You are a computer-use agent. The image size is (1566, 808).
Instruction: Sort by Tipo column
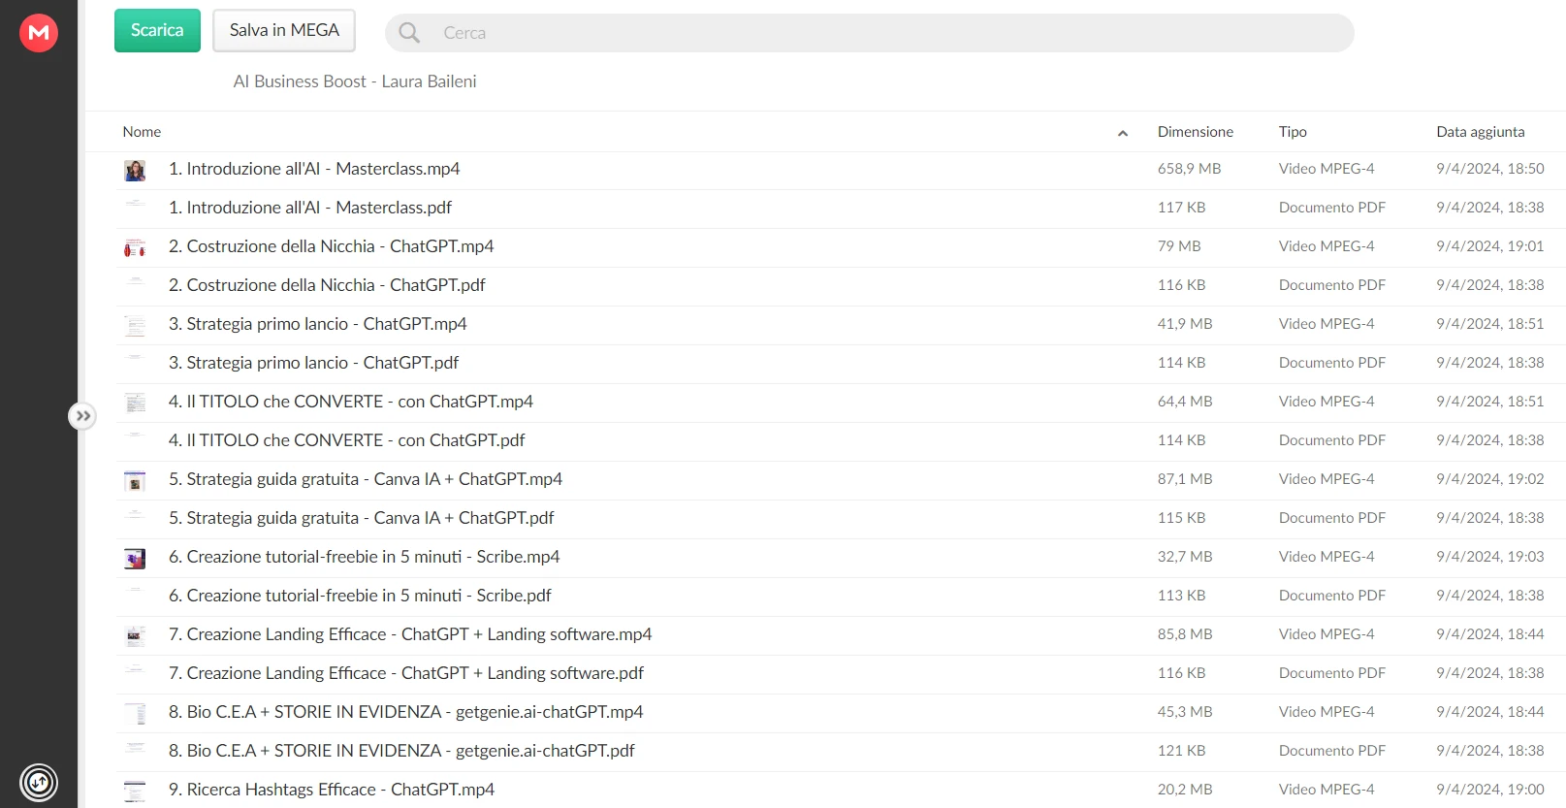1293,132
